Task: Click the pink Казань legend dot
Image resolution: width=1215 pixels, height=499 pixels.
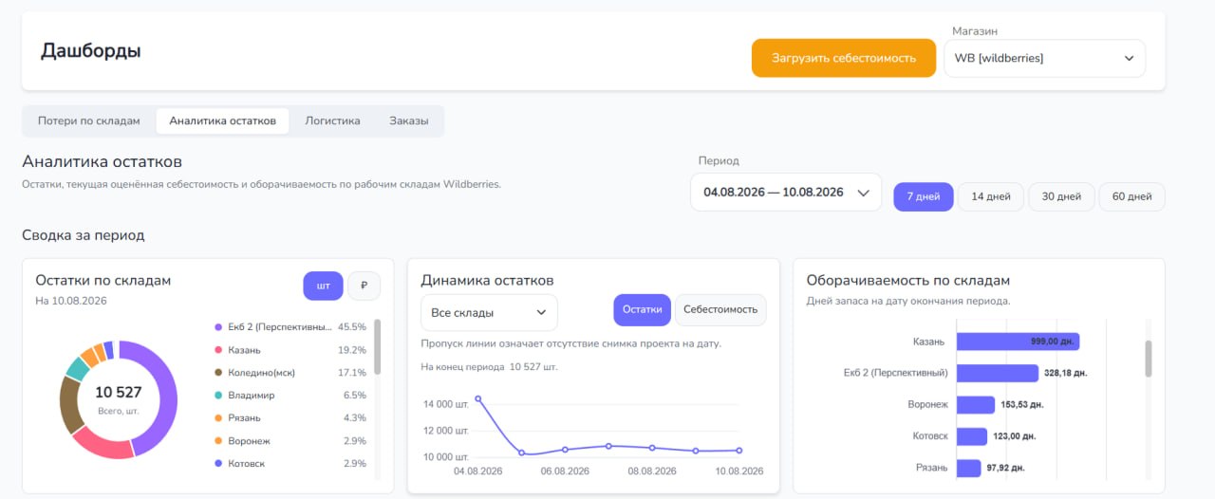Action: [x=218, y=349]
